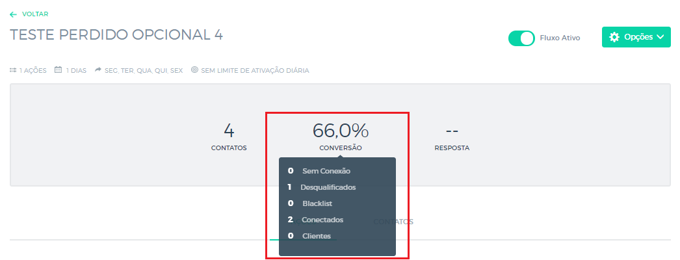Viewport: 680px width, 260px height.
Task: Click the Resposta metric
Action: tap(452, 148)
